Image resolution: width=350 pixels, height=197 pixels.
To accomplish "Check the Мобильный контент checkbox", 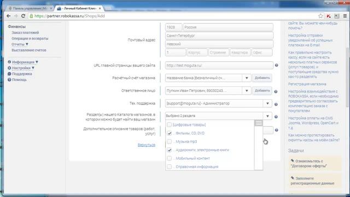I will point(169,158).
